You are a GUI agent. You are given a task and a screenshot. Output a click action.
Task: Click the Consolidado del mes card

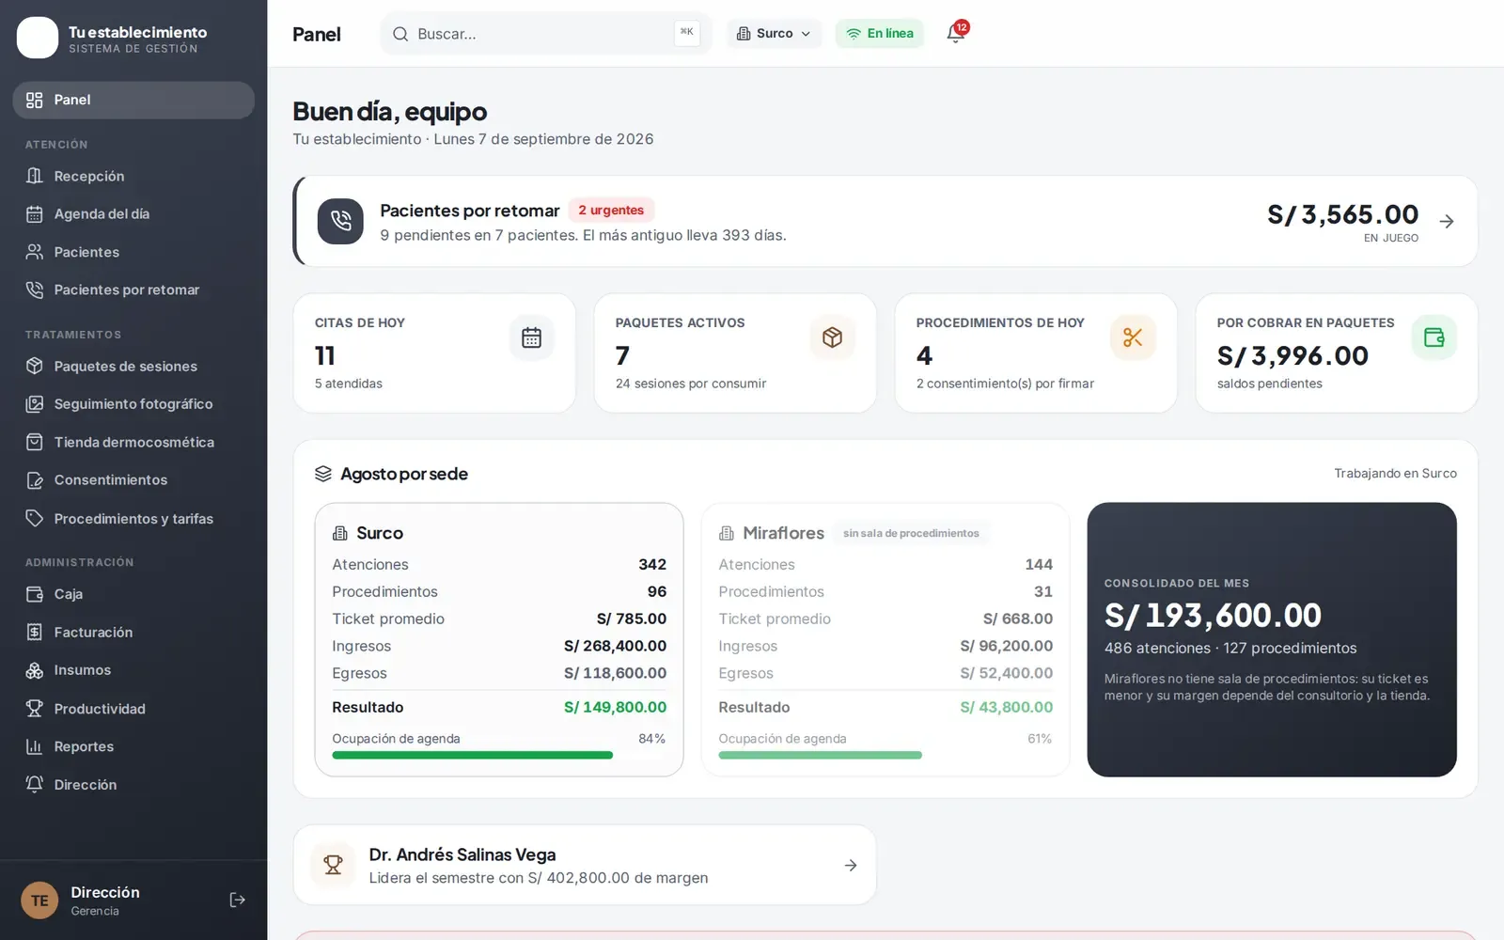[x=1272, y=639]
